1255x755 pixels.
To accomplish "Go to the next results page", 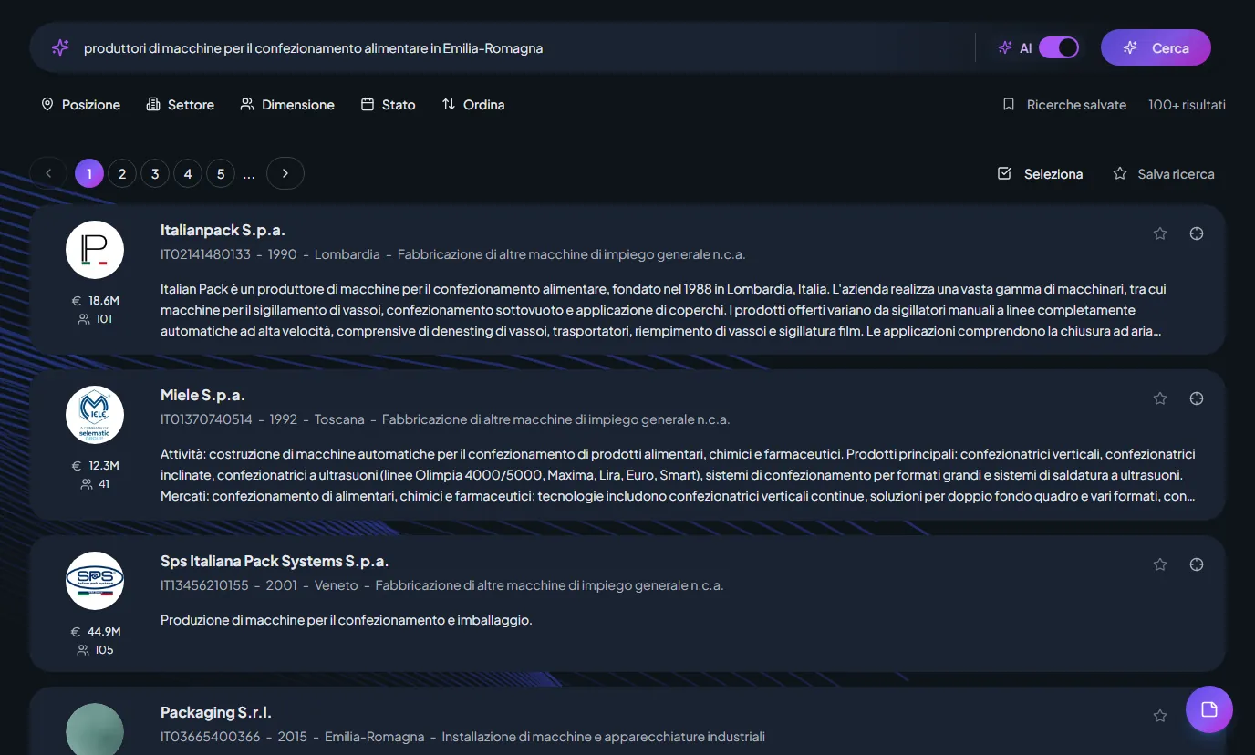I will point(285,173).
